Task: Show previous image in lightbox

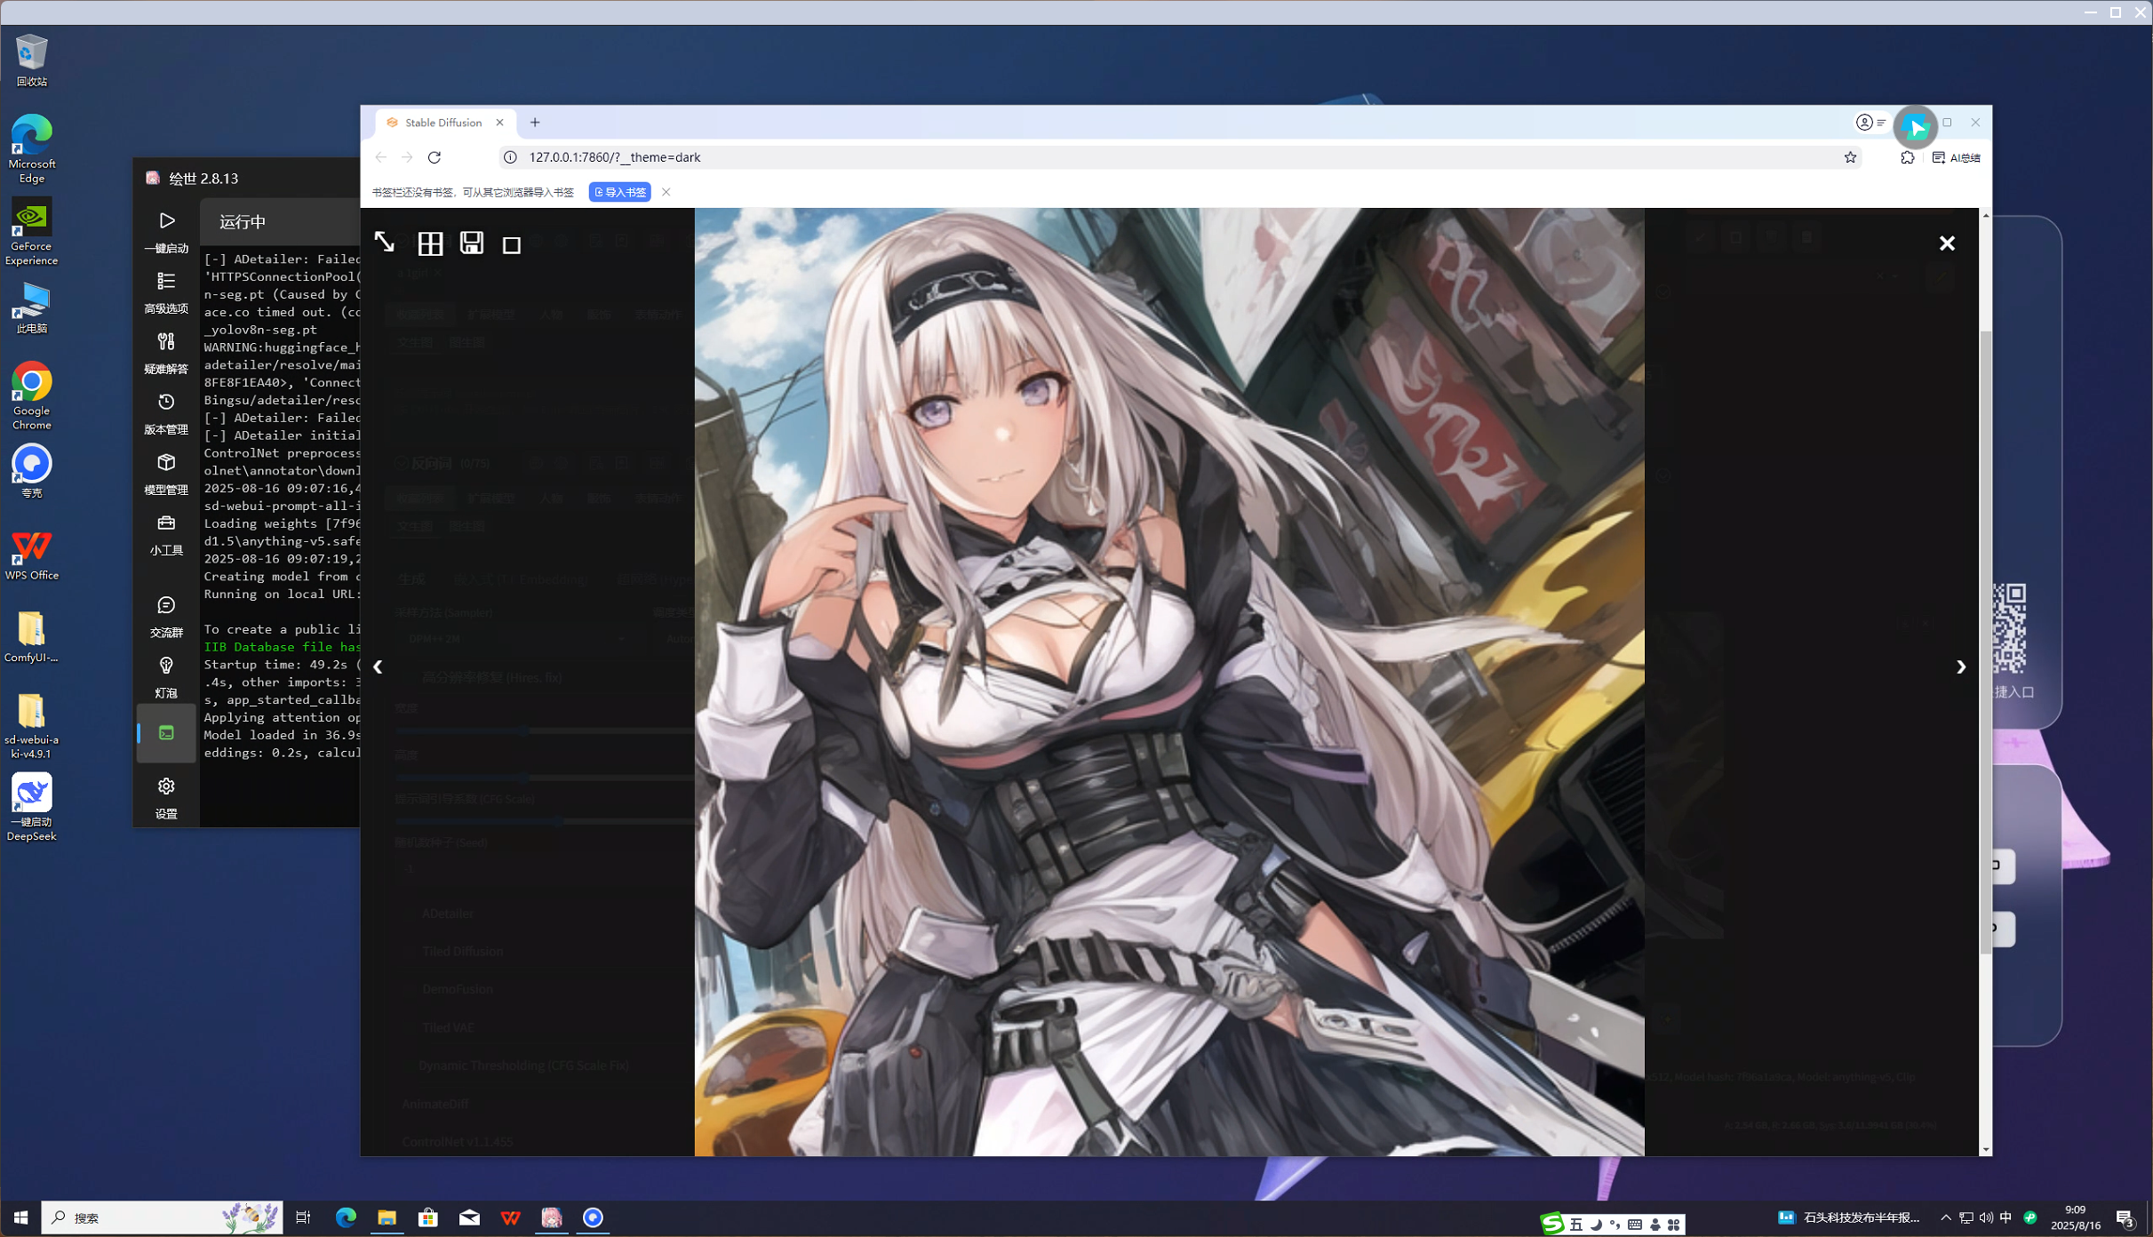Action: pyautogui.click(x=378, y=666)
